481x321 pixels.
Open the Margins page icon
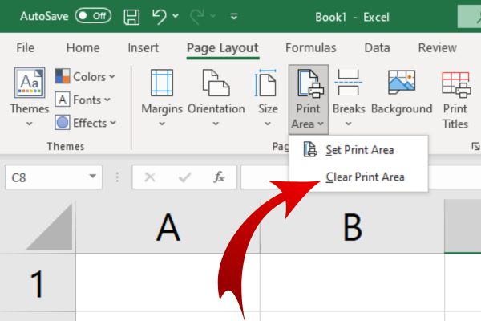point(162,83)
